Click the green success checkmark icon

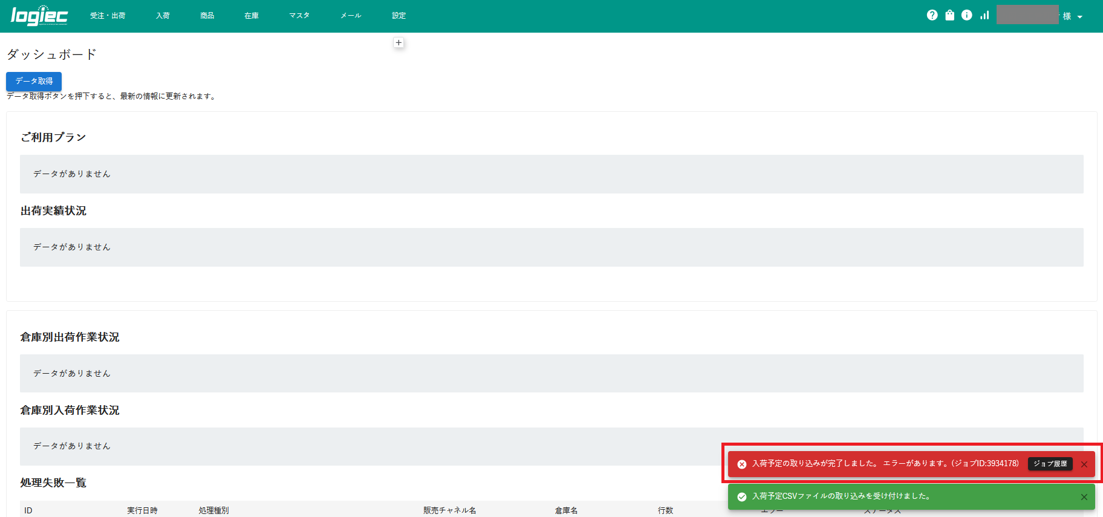tap(741, 497)
